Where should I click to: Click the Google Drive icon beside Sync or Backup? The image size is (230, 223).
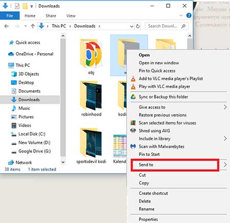click(133, 97)
